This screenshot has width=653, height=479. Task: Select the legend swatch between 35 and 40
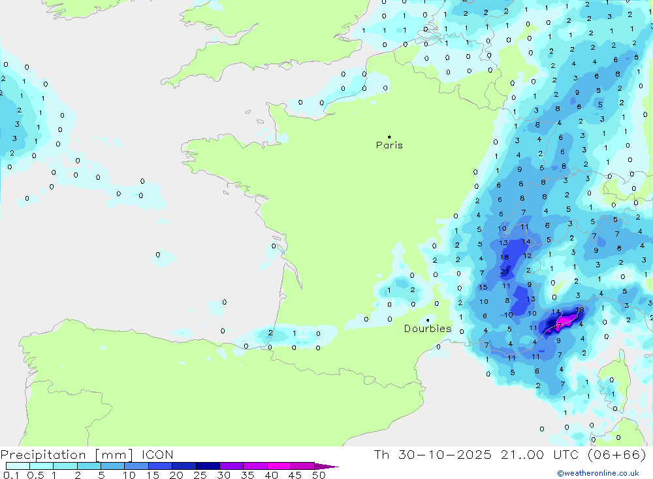(x=255, y=466)
